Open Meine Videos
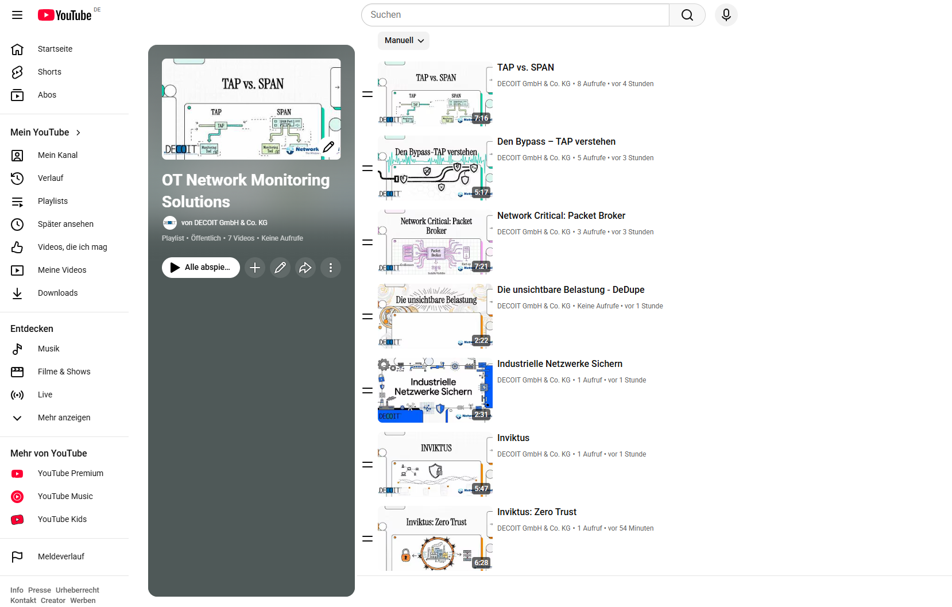952x607 pixels. (64, 270)
